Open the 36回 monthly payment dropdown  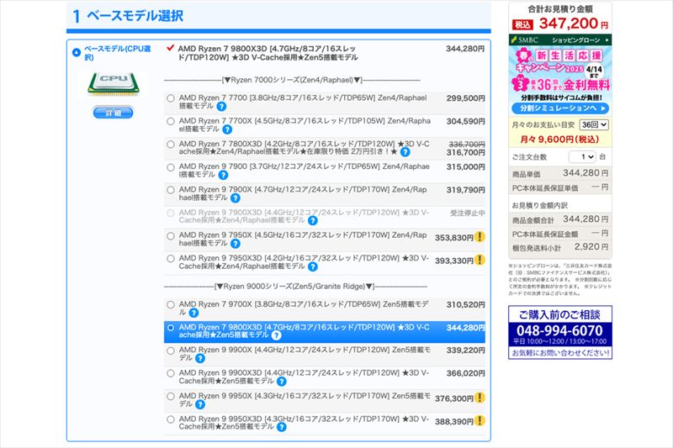[x=594, y=124]
